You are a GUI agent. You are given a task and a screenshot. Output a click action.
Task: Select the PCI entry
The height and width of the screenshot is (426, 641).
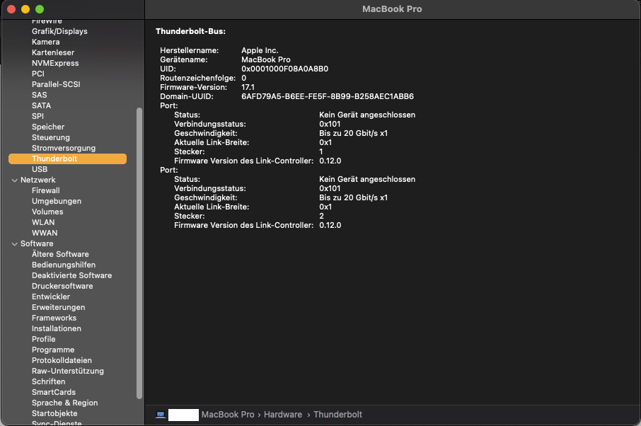pyautogui.click(x=38, y=74)
